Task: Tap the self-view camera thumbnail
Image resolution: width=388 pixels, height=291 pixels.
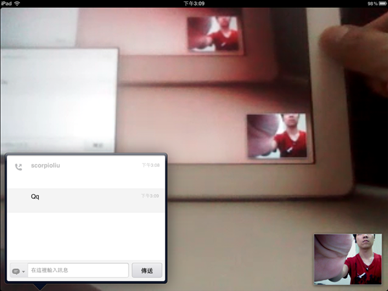Action: tap(348, 259)
